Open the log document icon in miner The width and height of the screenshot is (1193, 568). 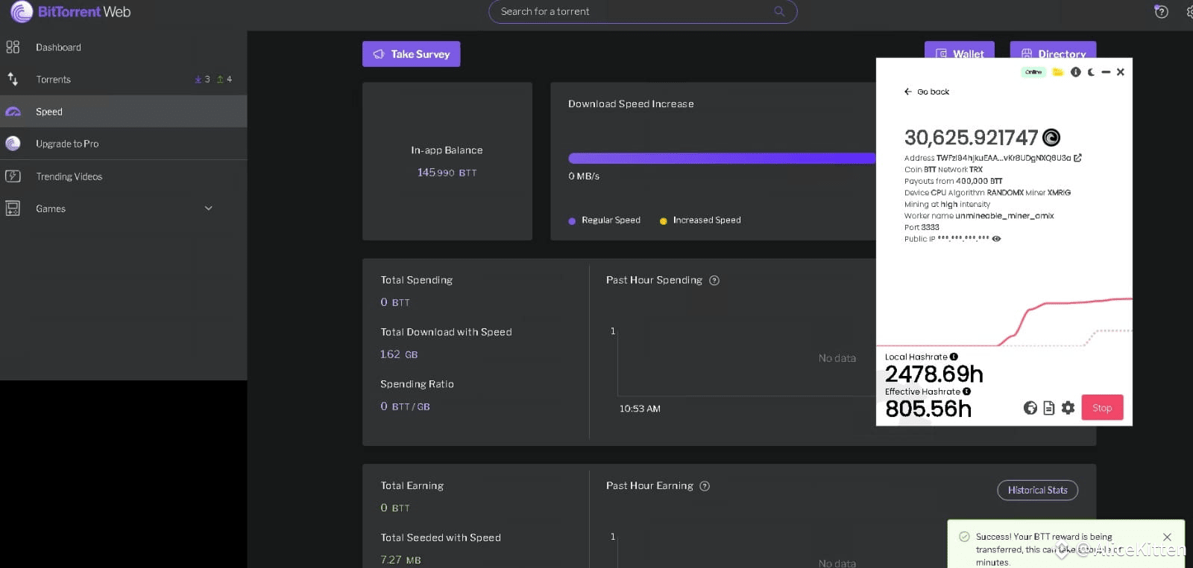point(1049,408)
